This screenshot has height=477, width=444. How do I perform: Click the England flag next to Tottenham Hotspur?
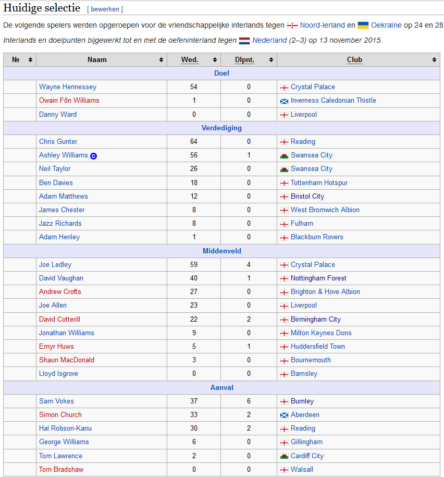tap(284, 183)
